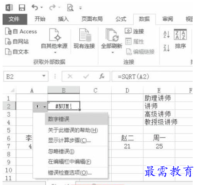Select cell containing 助理讲师
The height and width of the screenshot is (185, 197).
[159, 98]
